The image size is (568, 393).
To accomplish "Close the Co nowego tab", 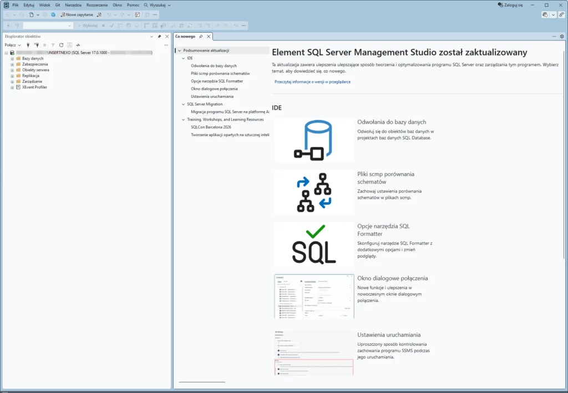I will click(209, 36).
